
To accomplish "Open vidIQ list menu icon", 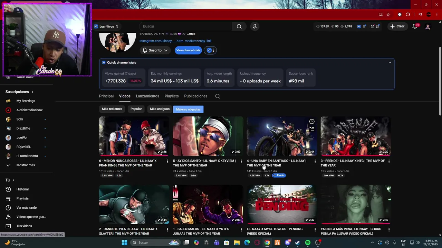I will [x=364, y=27].
